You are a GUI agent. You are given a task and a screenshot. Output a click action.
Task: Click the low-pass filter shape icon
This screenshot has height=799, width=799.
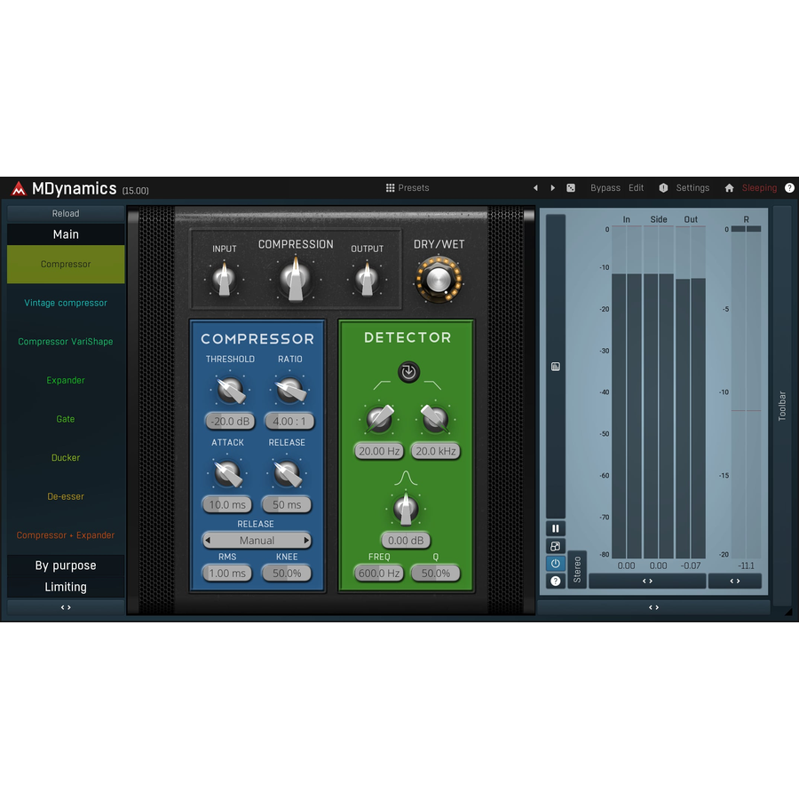[432, 384]
